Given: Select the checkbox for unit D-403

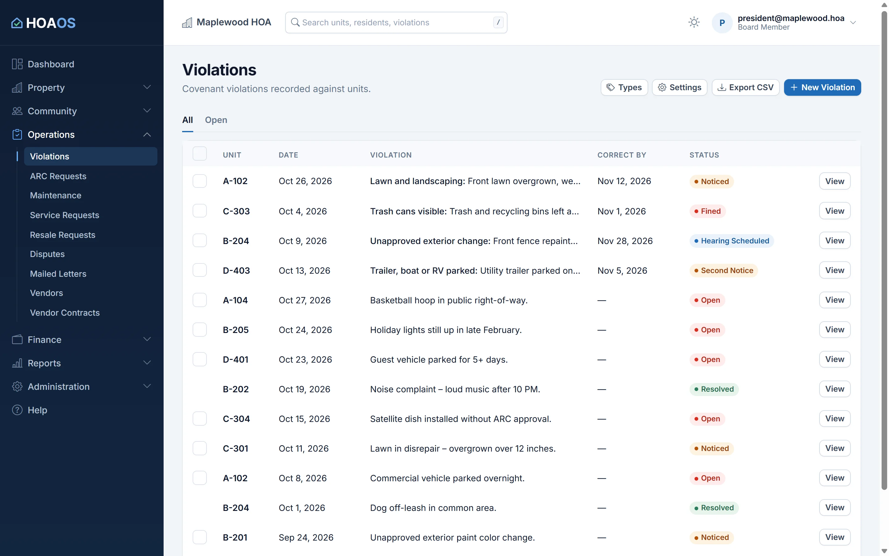Looking at the screenshot, I should pyautogui.click(x=199, y=270).
